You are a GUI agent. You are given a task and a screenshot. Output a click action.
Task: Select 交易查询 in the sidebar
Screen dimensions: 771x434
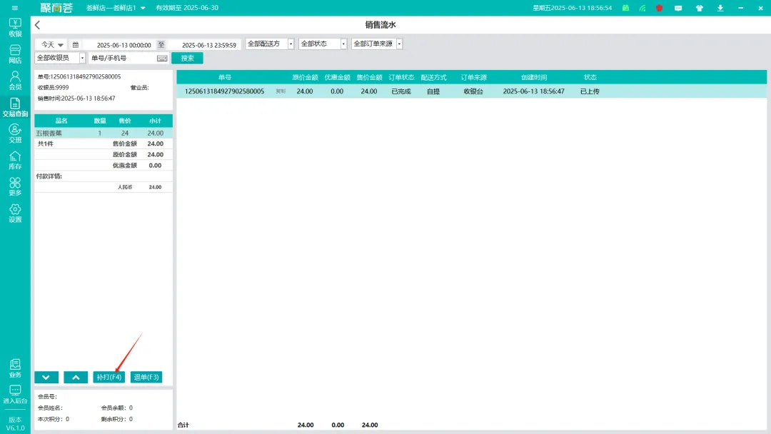(15, 107)
